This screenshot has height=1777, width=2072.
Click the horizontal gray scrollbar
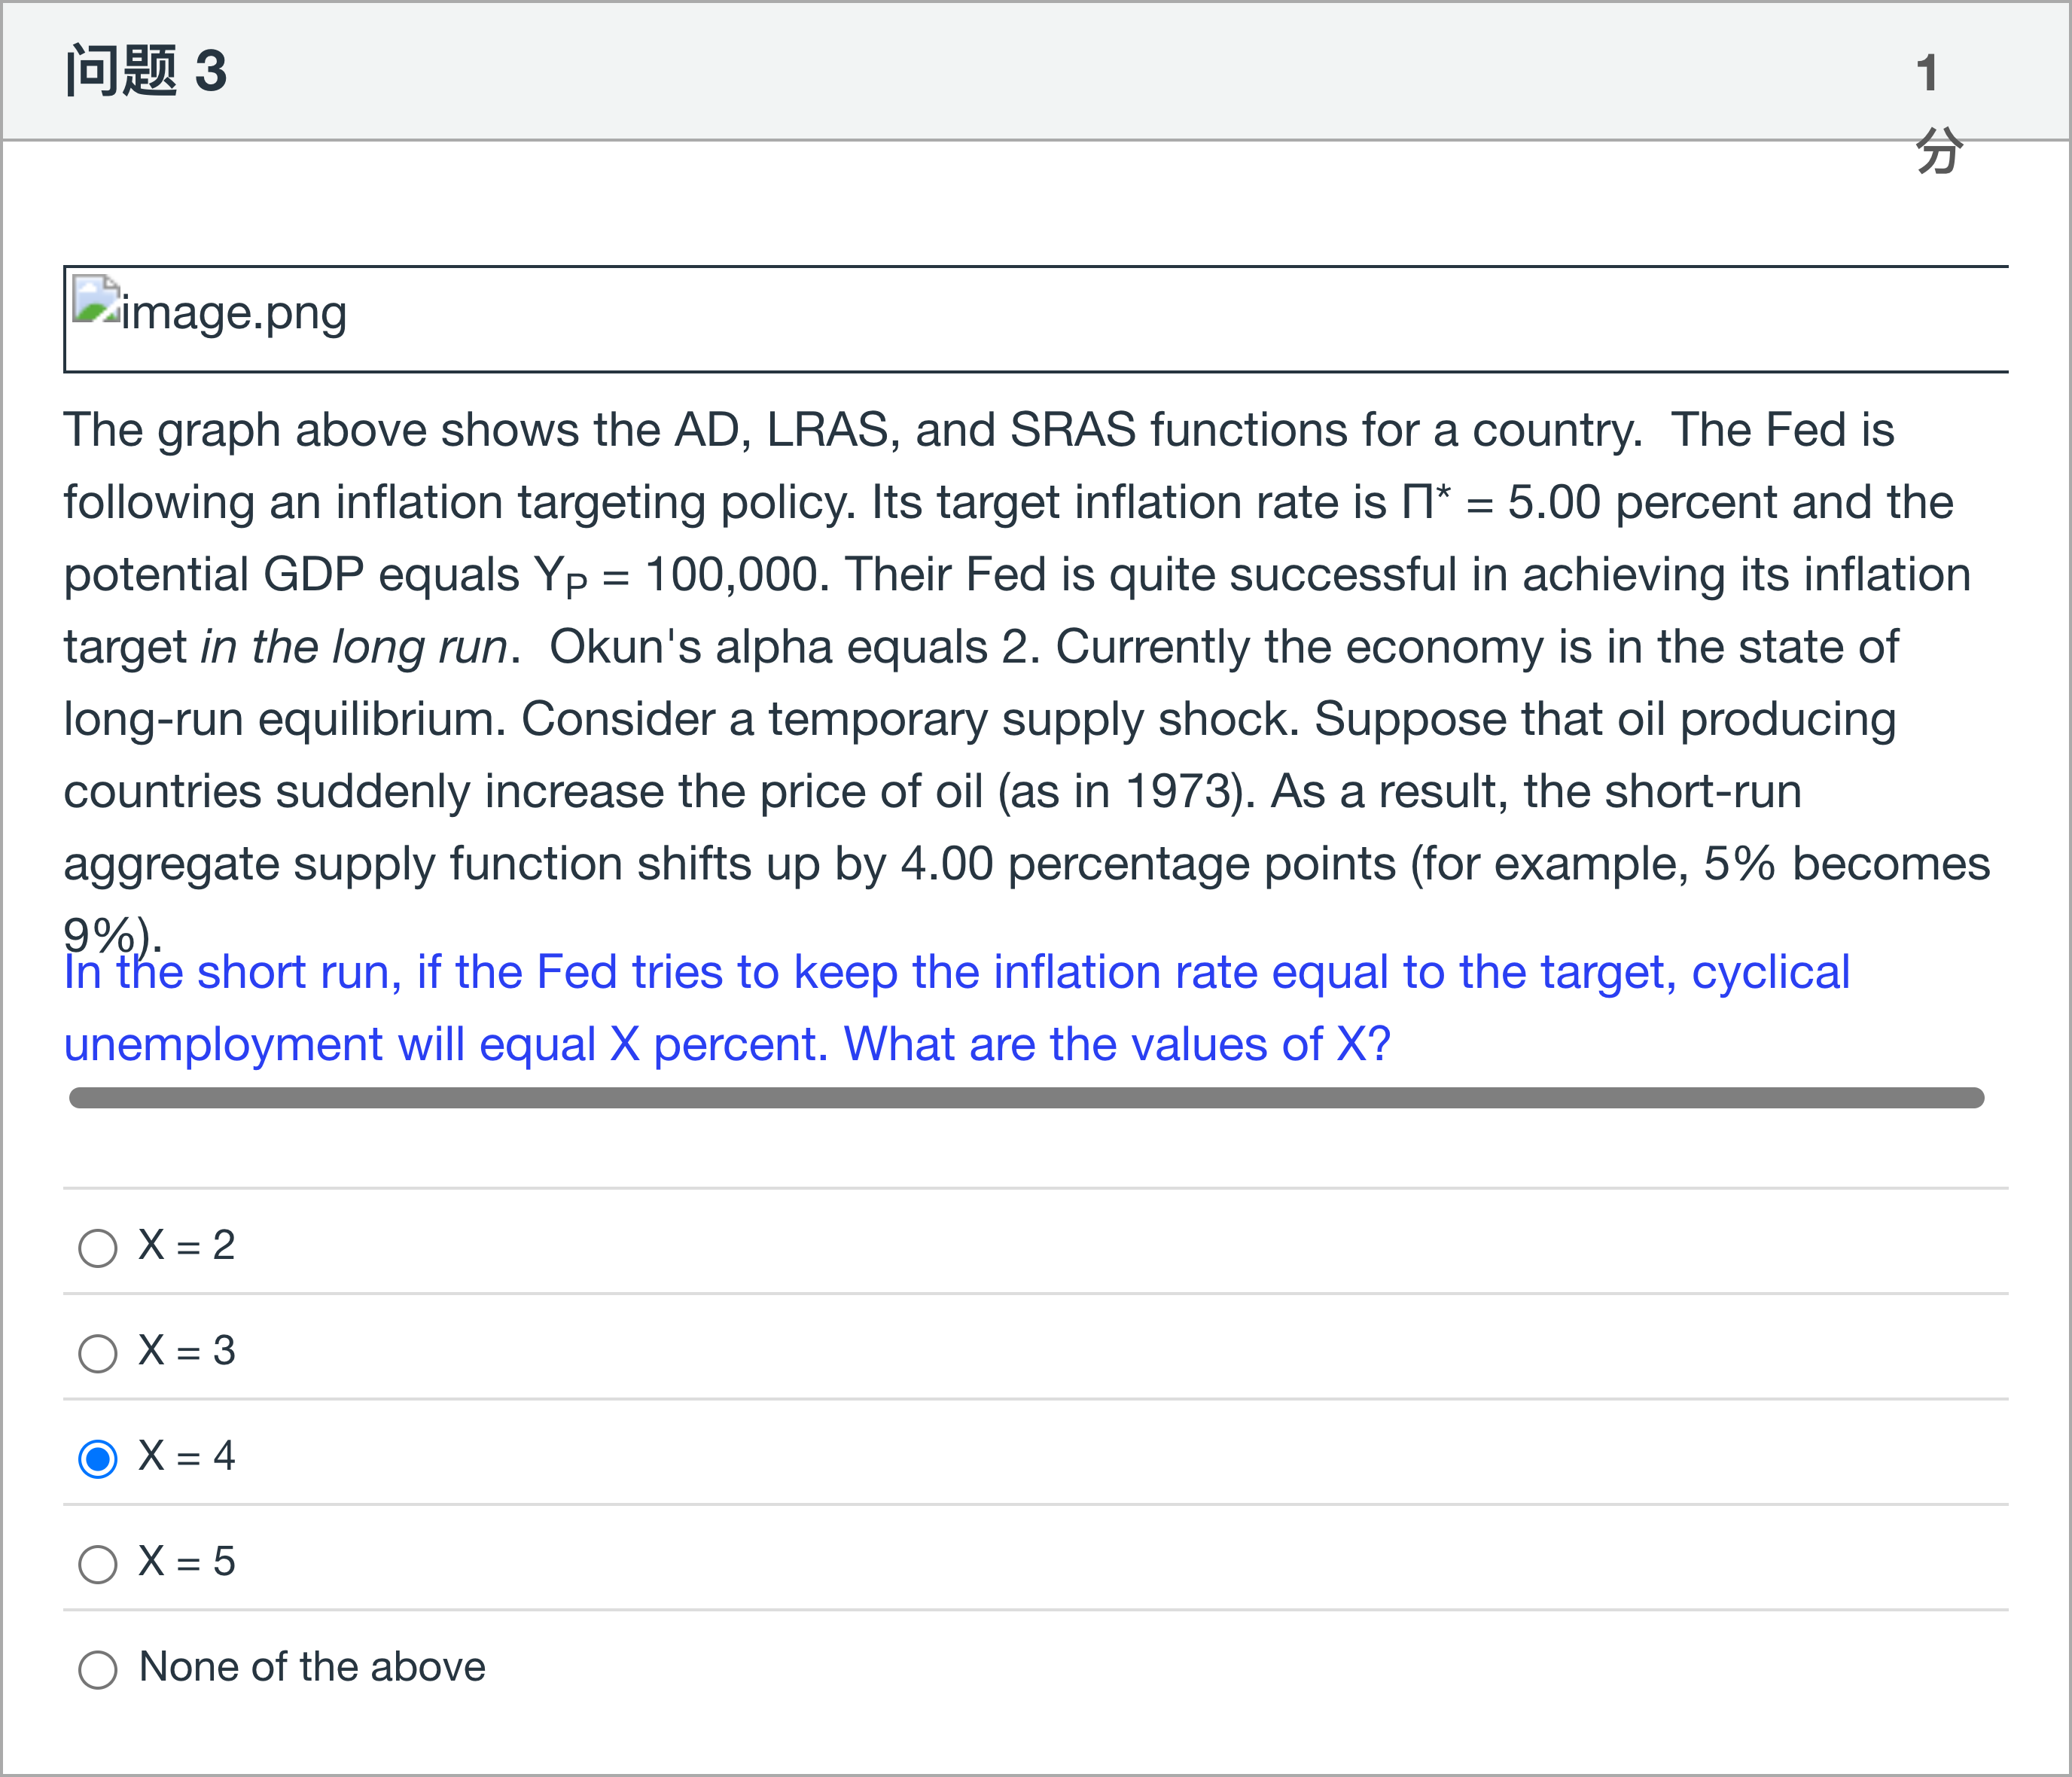(1026, 1098)
